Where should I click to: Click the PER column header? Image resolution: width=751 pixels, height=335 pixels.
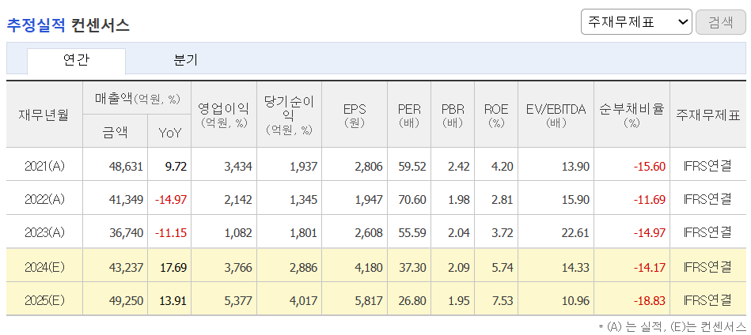409,115
